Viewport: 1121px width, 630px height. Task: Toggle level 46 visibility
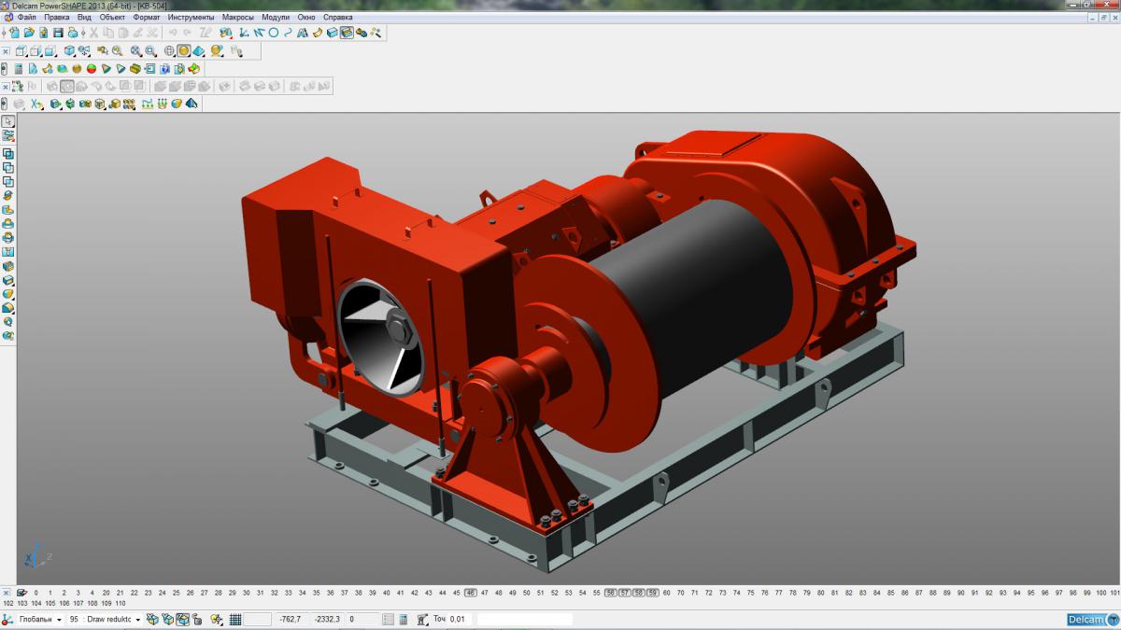471,593
